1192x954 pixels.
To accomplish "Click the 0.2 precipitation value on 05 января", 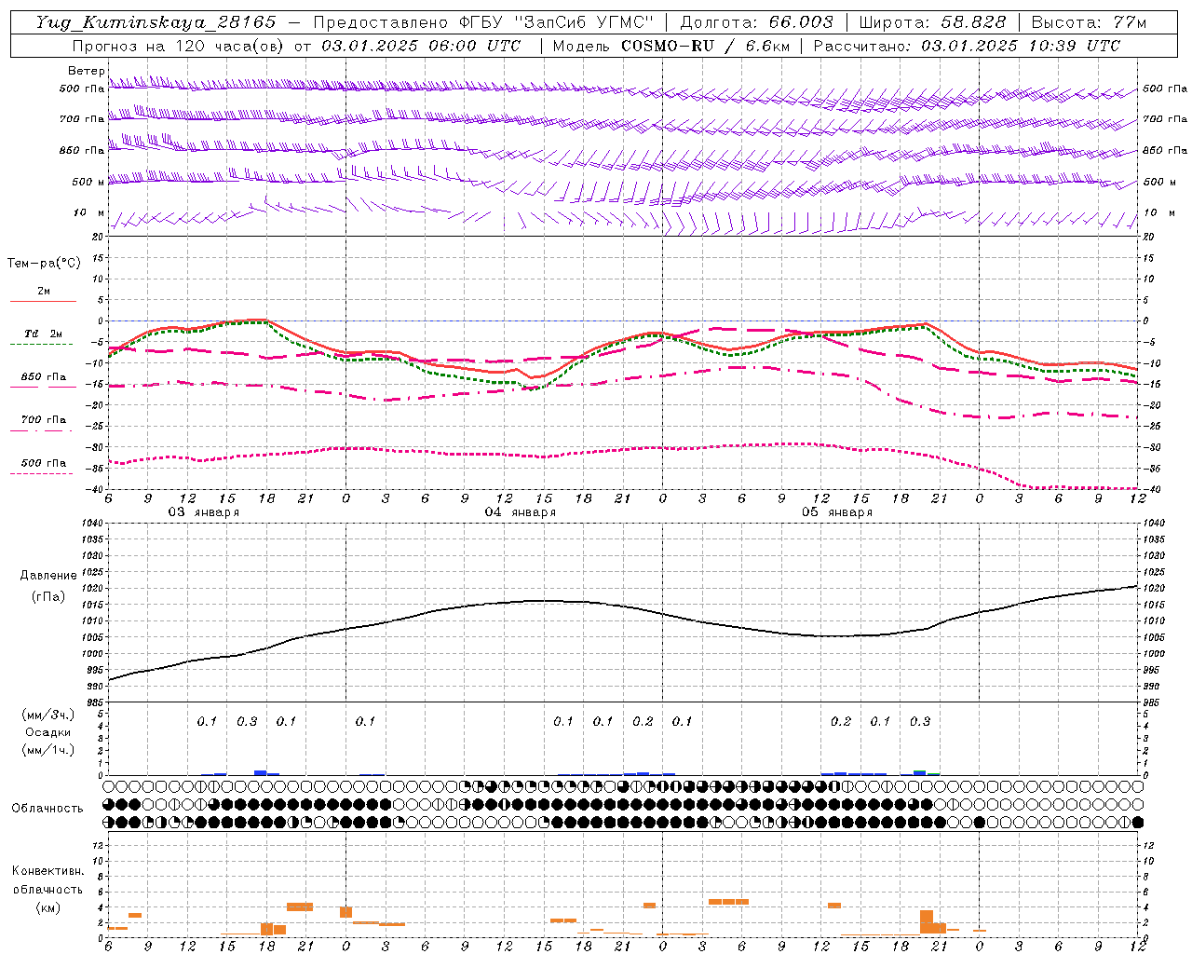I will 841,721.
